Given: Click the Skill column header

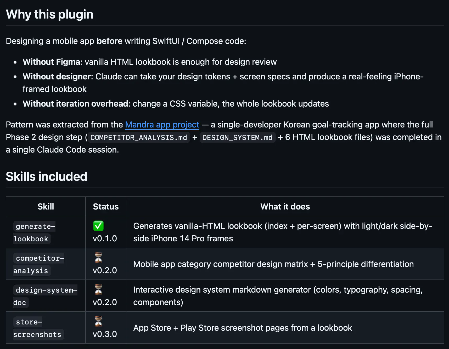Looking at the screenshot, I should pyautogui.click(x=46, y=207).
